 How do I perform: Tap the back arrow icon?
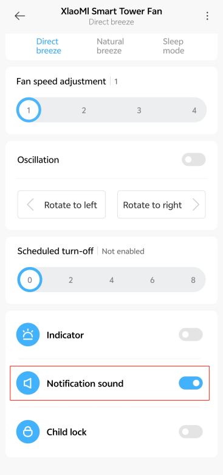tap(20, 16)
